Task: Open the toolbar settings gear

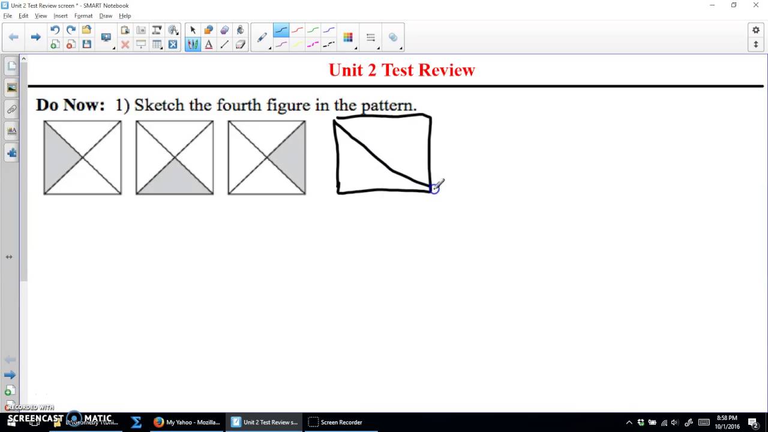Action: click(756, 30)
